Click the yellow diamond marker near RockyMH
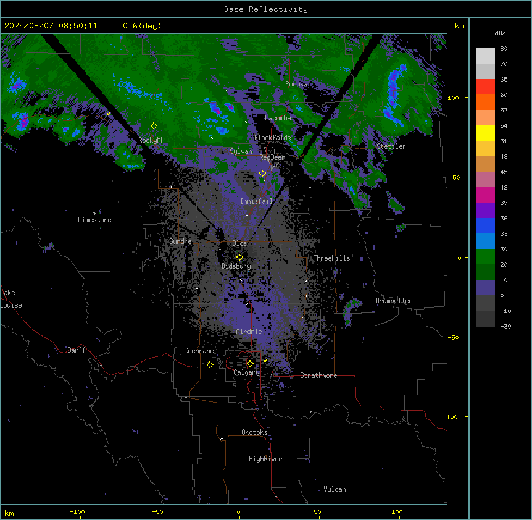The height and width of the screenshot is (520, 532). click(x=154, y=126)
